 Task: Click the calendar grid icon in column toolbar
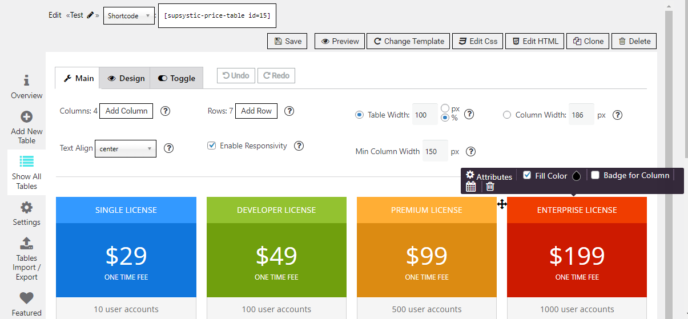tap(471, 187)
